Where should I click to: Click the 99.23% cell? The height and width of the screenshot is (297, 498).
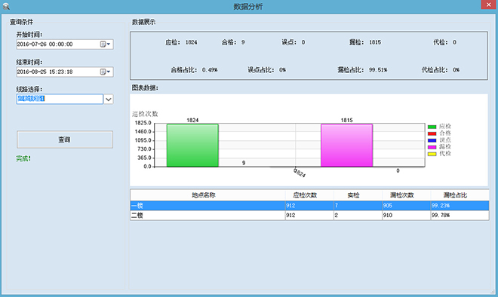coord(460,206)
